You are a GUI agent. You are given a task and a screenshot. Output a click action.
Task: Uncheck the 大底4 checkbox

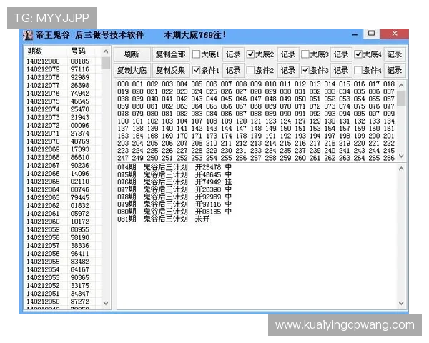point(359,54)
